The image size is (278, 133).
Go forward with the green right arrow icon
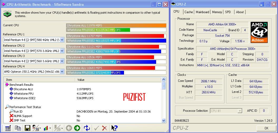pyautogui.click(x=77, y=128)
